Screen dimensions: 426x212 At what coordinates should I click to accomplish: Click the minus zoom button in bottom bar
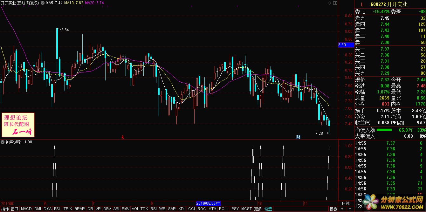[x=350, y=209]
